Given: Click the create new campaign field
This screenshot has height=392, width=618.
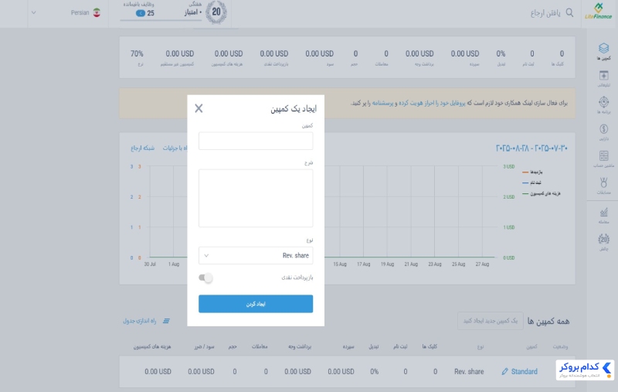Looking at the screenshot, I should [491, 321].
